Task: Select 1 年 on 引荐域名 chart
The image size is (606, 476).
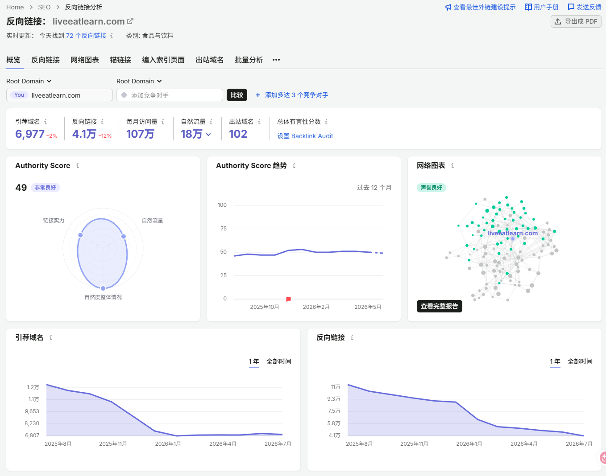Action: [254, 361]
